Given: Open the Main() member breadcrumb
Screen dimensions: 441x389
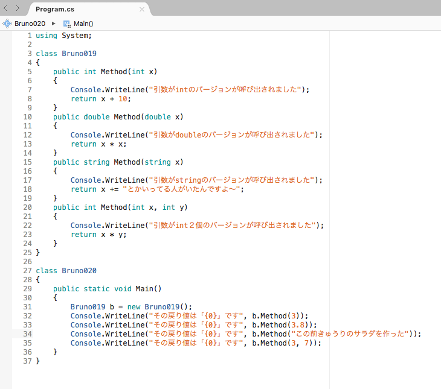Looking at the screenshot, I should (83, 24).
